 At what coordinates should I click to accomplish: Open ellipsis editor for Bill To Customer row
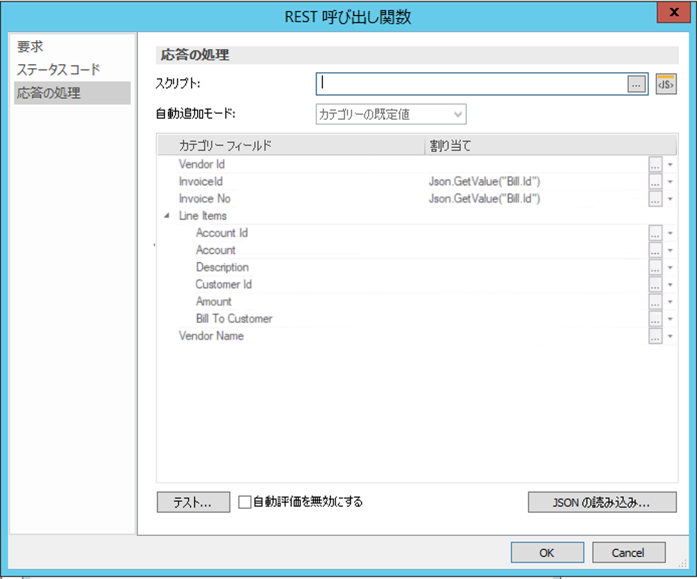pyautogui.click(x=655, y=319)
